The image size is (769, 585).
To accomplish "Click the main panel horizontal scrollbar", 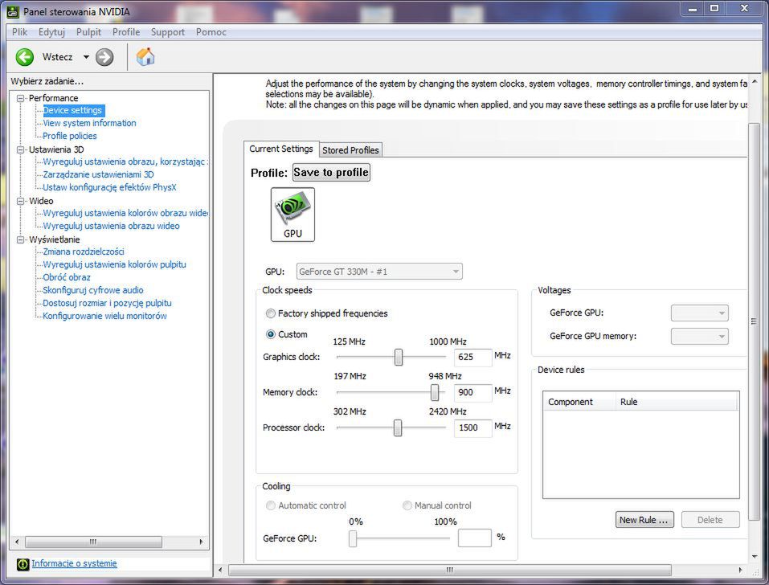I will point(450,570).
